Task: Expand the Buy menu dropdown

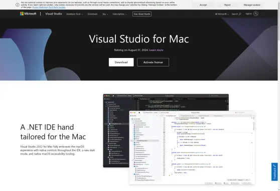Action: pos(105,14)
